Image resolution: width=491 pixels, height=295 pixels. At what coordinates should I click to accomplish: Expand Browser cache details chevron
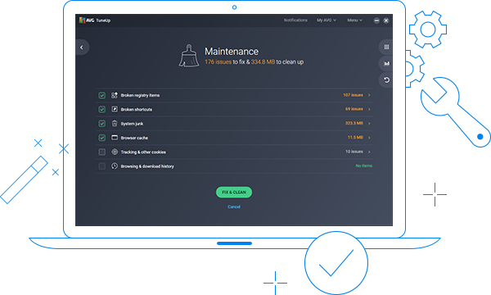click(369, 138)
